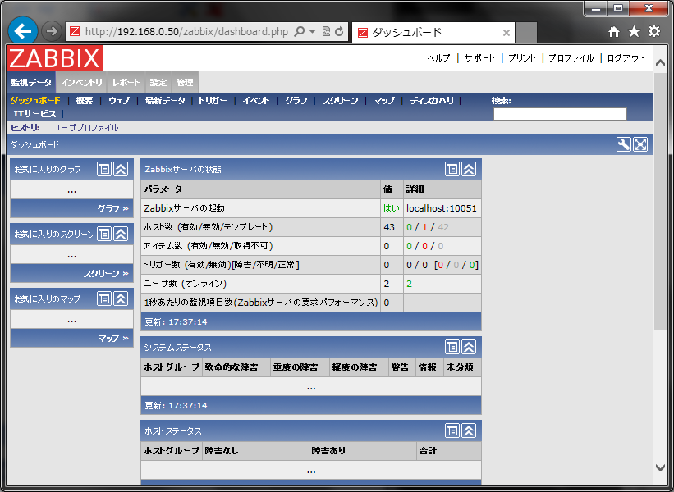
Task: Collapse the Zabbixサーバの状態 widget
Action: click(469, 169)
